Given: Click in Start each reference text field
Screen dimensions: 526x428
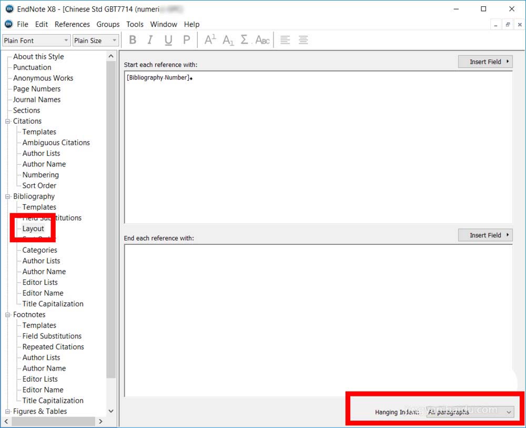Looking at the screenshot, I should tap(318, 147).
